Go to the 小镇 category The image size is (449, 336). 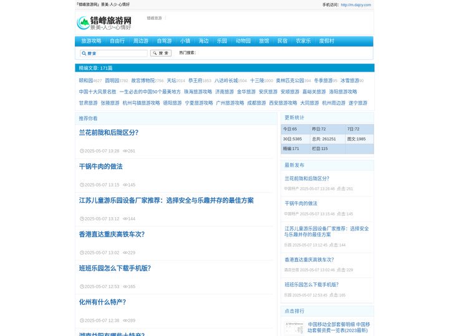point(185,41)
